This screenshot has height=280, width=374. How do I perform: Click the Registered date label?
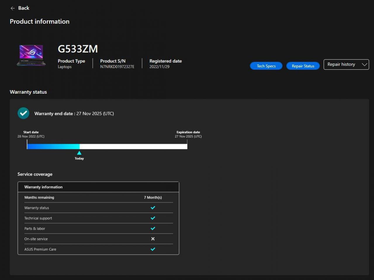pos(166,61)
